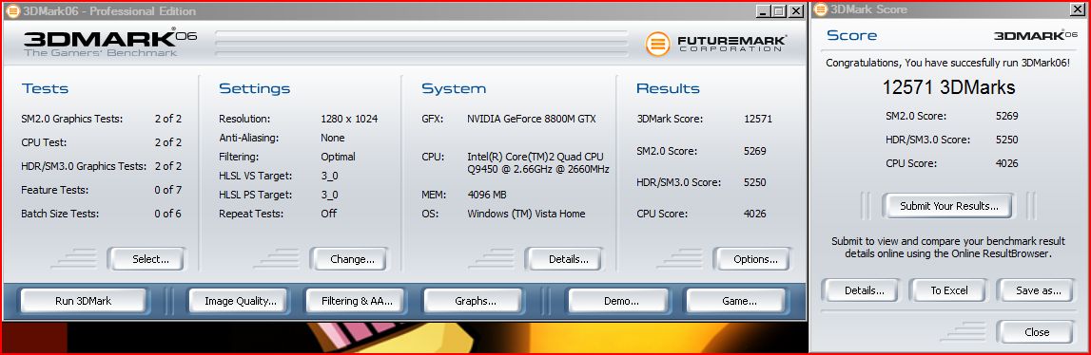The height and width of the screenshot is (355, 1091).
Task: Click the Close button in the Score window
Action: coord(1037,332)
